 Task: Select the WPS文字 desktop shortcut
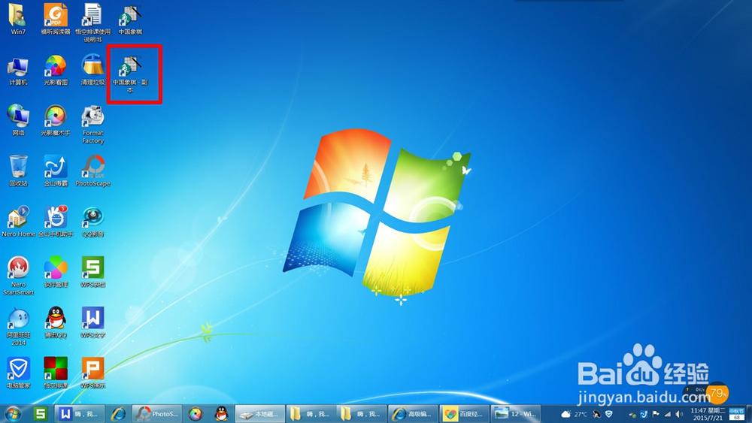point(92,322)
